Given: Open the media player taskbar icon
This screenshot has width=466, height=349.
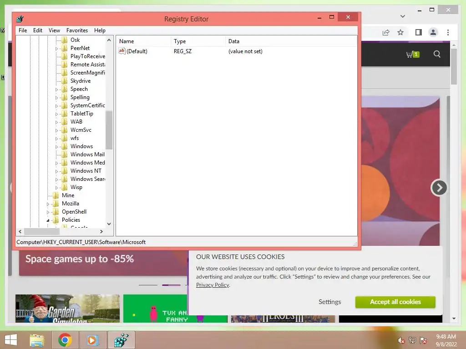Looking at the screenshot, I should click(92, 340).
